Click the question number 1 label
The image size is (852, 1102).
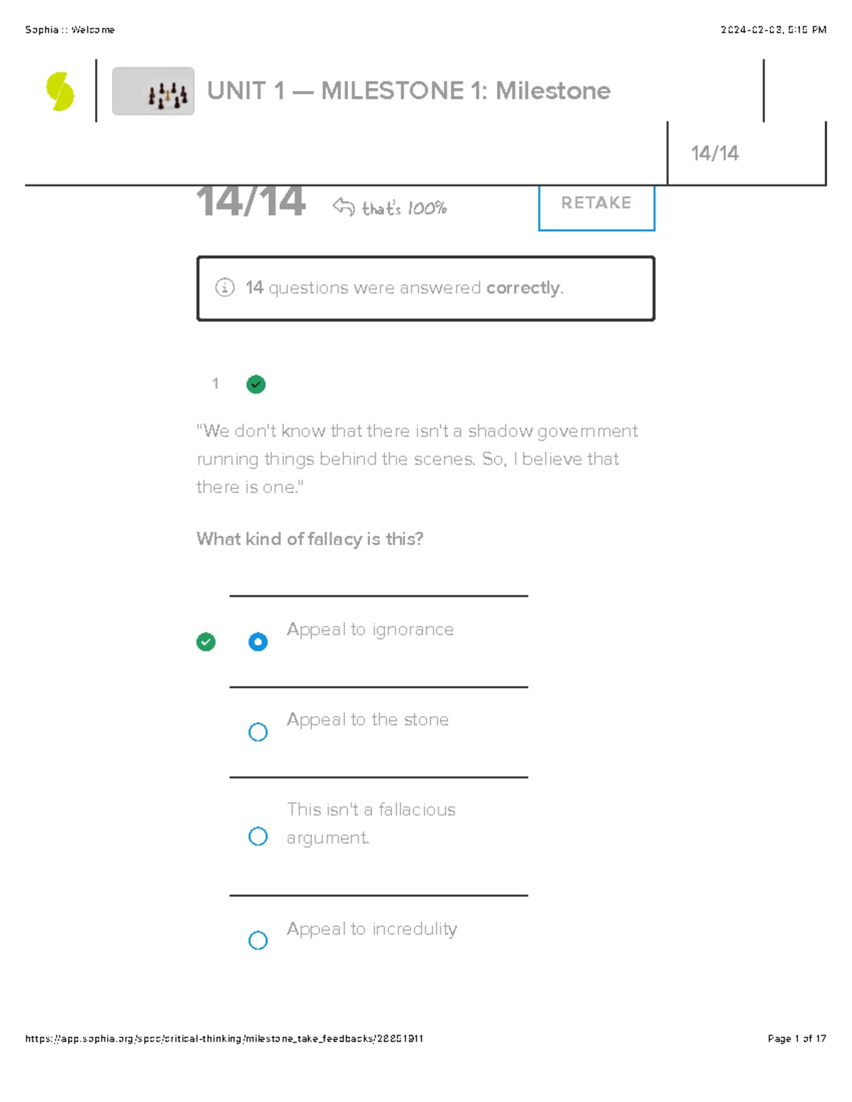click(215, 384)
